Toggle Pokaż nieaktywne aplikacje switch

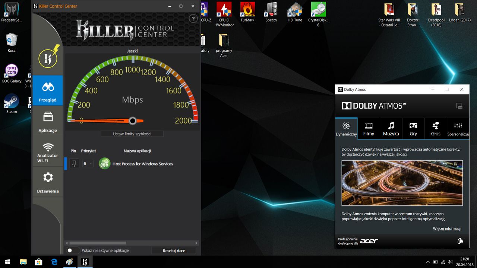(x=73, y=251)
